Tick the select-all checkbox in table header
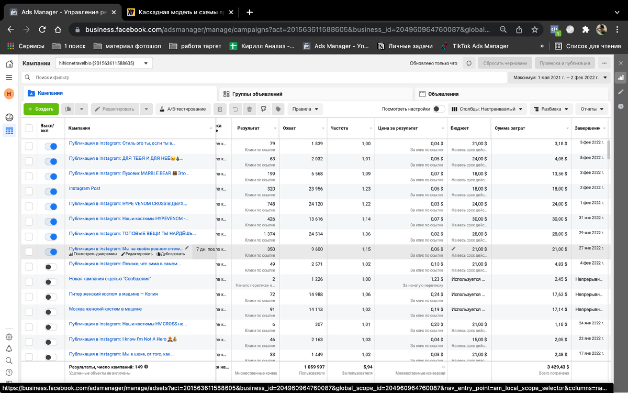Image resolution: width=628 pixels, height=393 pixels. point(29,128)
